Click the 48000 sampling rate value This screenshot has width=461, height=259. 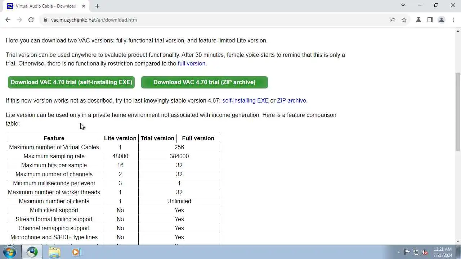(x=120, y=156)
